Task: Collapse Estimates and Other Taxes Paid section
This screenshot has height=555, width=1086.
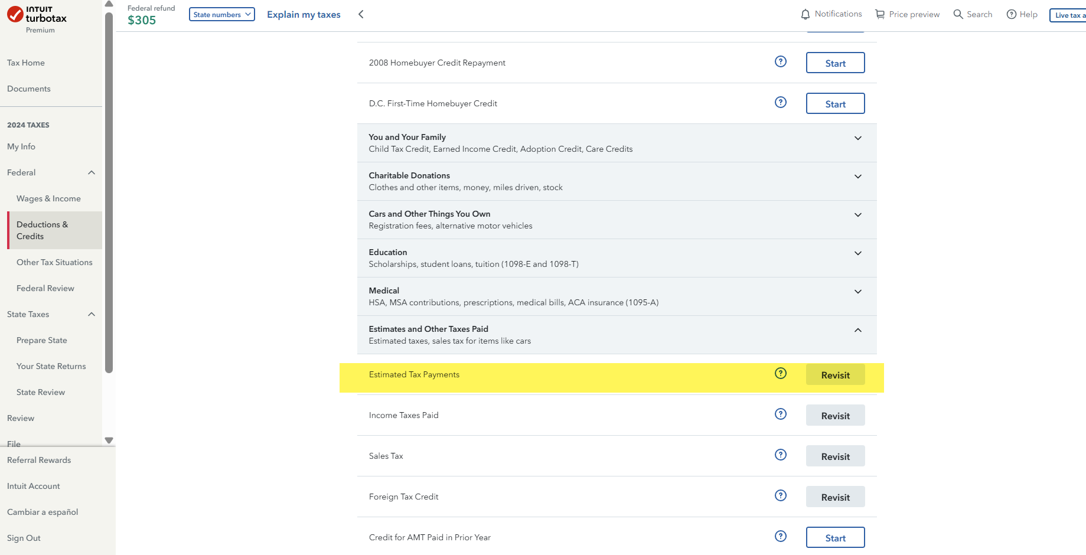Action: tap(857, 330)
